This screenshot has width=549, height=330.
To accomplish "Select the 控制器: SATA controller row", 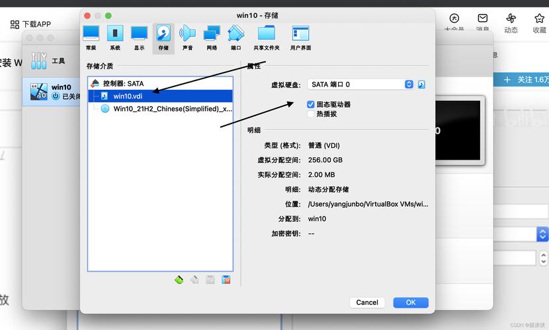I will 160,83.
